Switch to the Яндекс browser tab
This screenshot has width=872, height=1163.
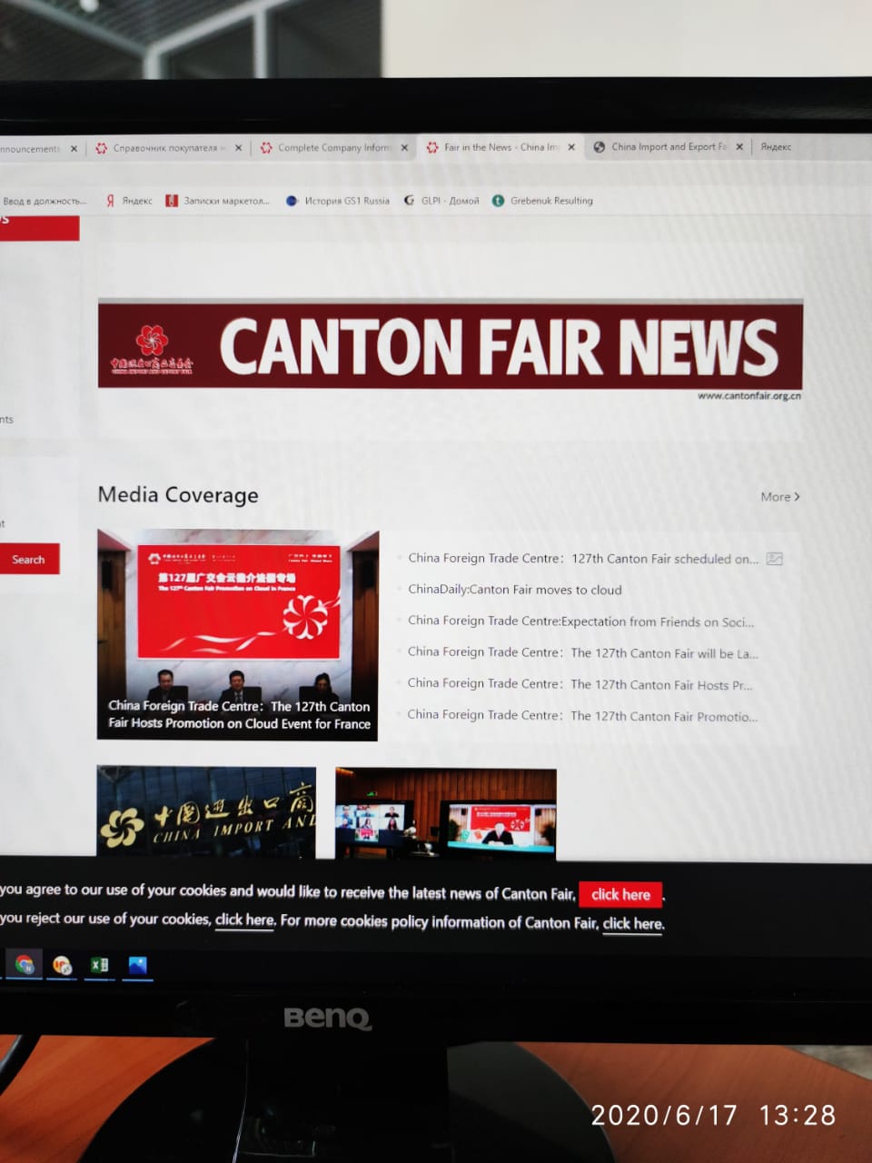pos(776,146)
